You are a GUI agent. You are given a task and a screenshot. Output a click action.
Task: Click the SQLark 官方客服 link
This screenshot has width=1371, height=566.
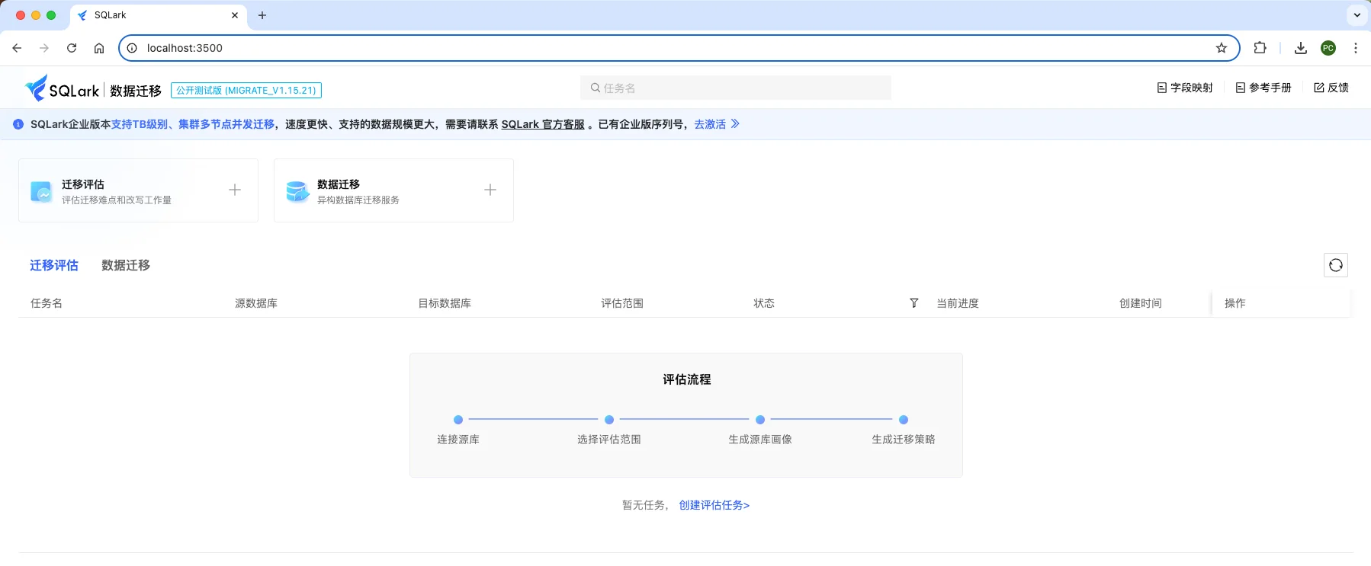click(x=542, y=124)
